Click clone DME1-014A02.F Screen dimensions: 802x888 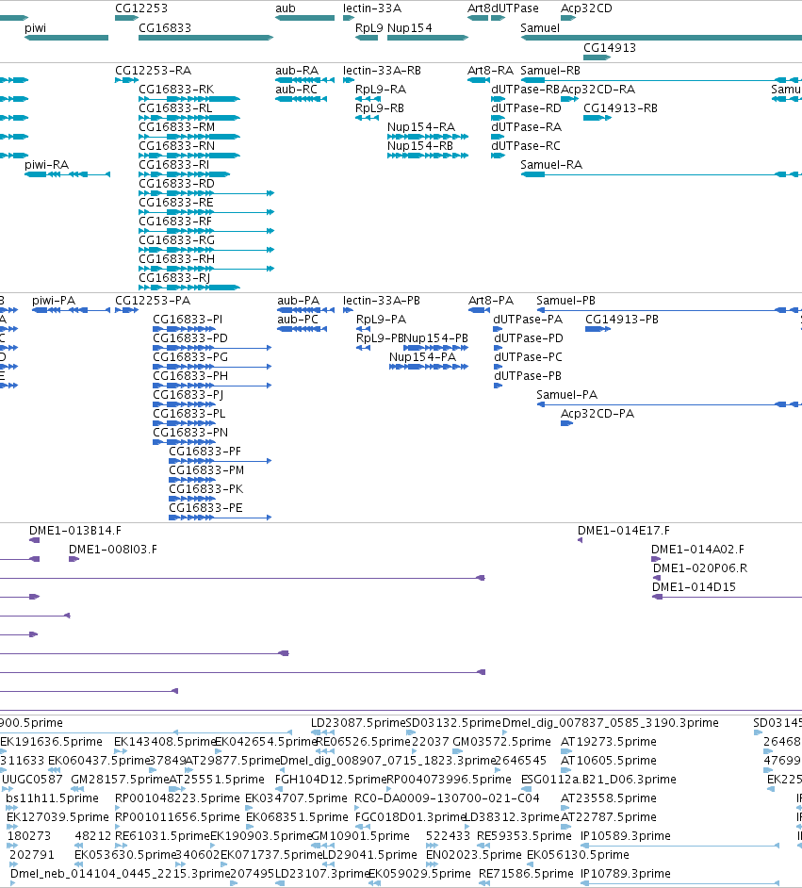click(x=697, y=550)
